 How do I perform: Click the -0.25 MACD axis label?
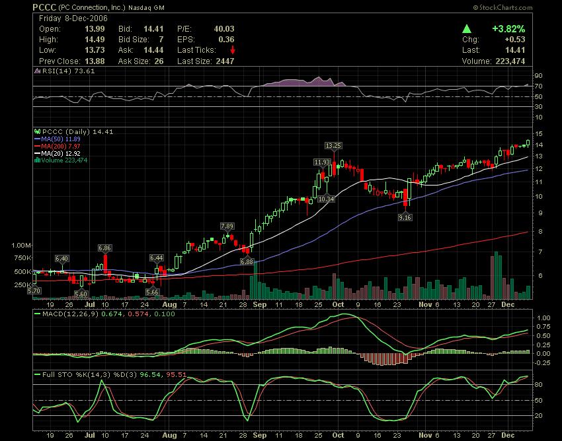(543, 363)
